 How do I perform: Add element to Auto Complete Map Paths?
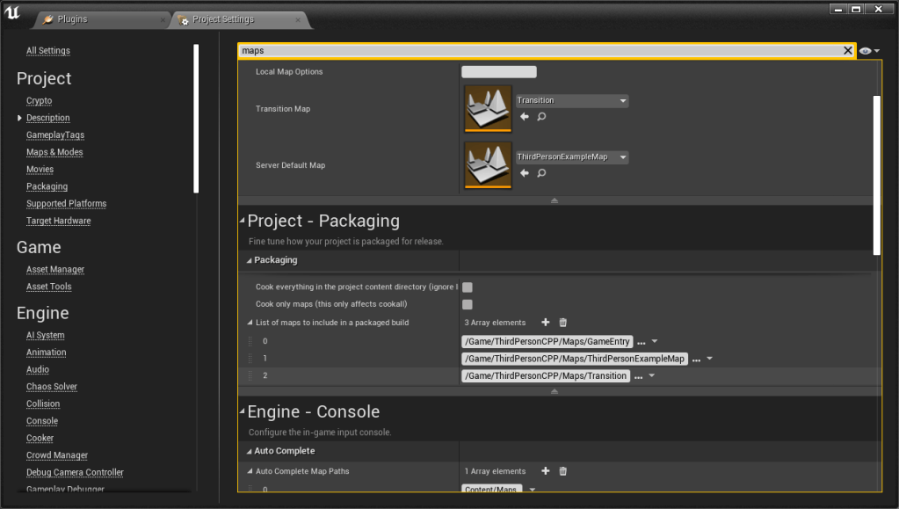546,471
